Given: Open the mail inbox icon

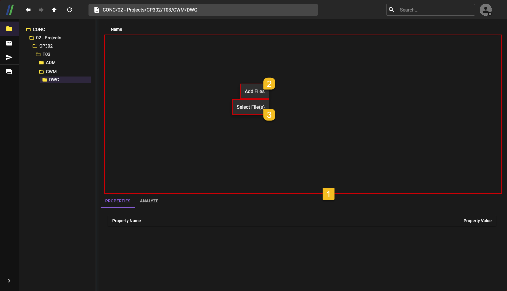Looking at the screenshot, I should 9,43.
